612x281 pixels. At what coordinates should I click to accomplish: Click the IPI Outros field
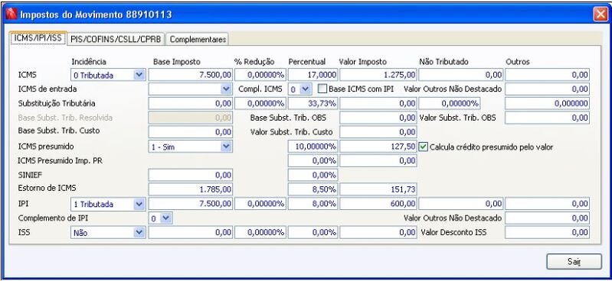547,204
